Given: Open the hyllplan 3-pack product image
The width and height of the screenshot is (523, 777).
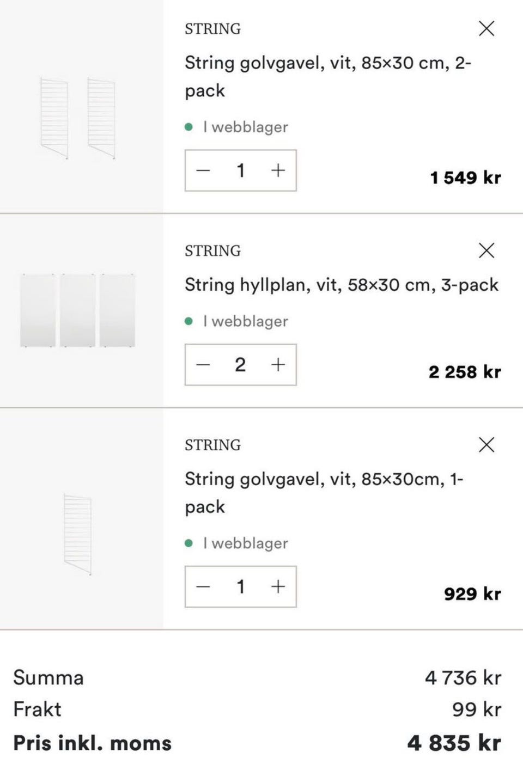Looking at the screenshot, I should point(78,310).
